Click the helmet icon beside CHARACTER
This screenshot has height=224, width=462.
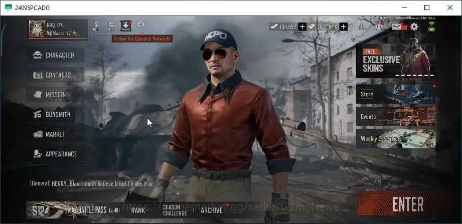click(38, 55)
